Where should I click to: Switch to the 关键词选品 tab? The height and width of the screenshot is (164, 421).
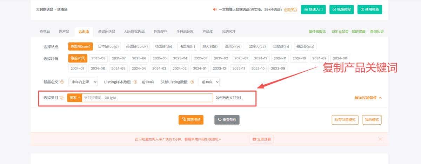click(x=106, y=32)
